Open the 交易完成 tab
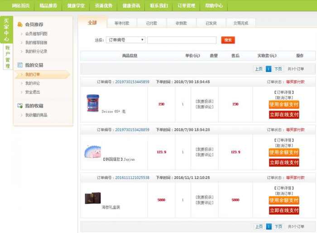This screenshot has width=317, height=233. [240, 23]
